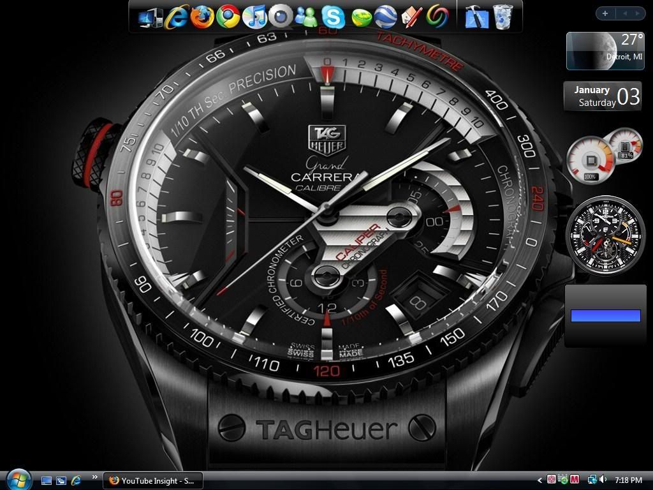This screenshot has height=490, width=653.
Task: Open Google Earth from the dock
Action: [386, 17]
